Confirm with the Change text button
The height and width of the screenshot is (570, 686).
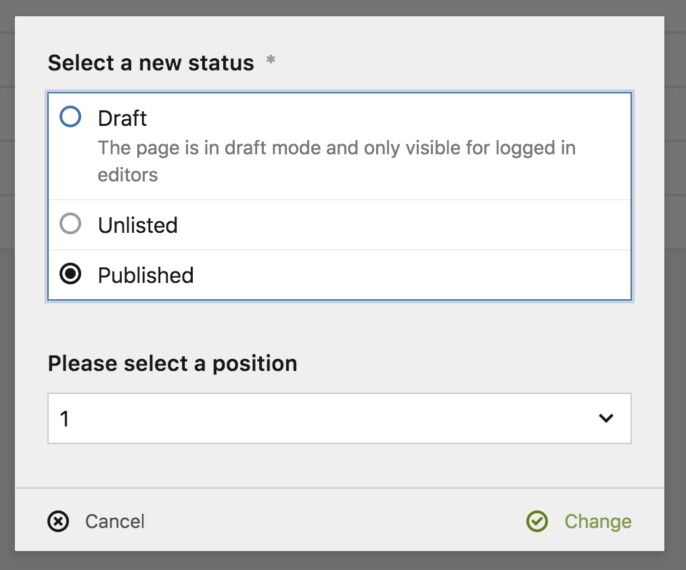[598, 521]
